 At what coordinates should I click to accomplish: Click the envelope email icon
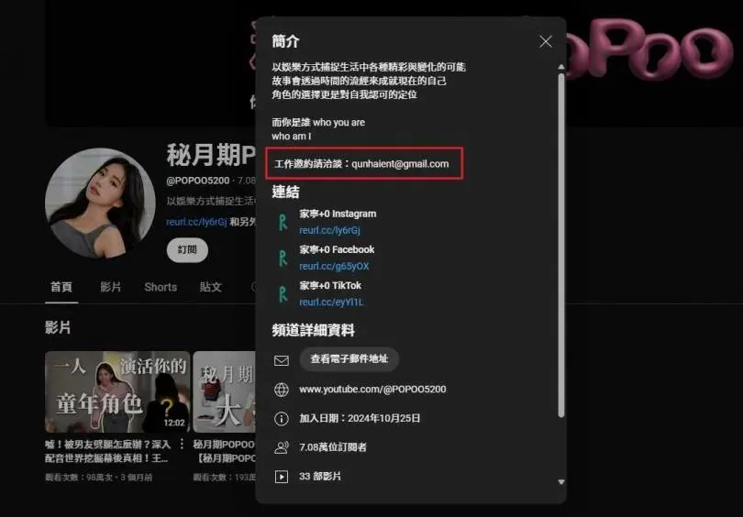coord(282,361)
